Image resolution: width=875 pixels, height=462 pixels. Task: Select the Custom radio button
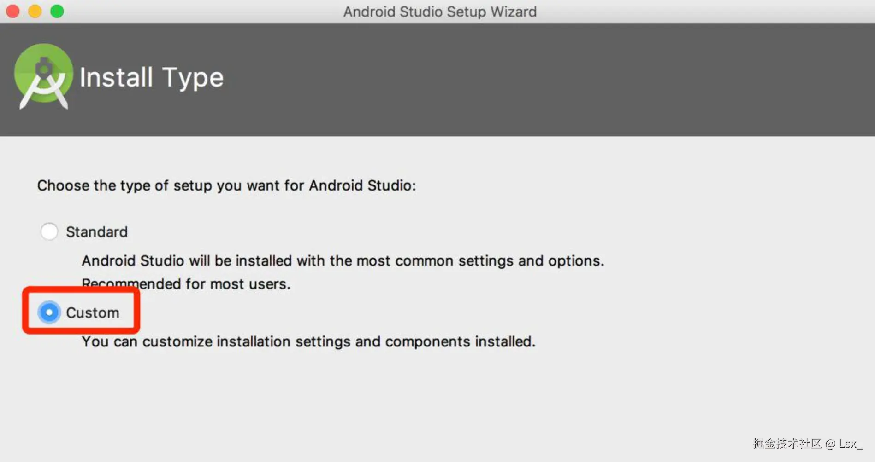[49, 312]
